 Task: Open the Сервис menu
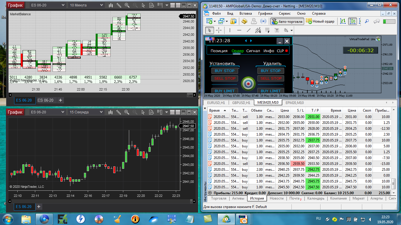285,13
